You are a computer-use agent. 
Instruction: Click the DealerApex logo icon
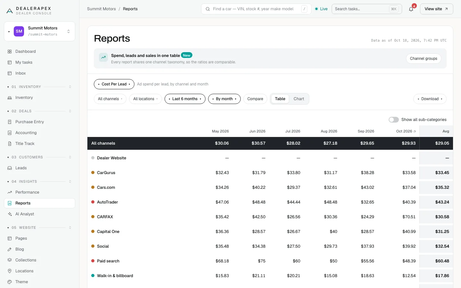click(10, 11)
